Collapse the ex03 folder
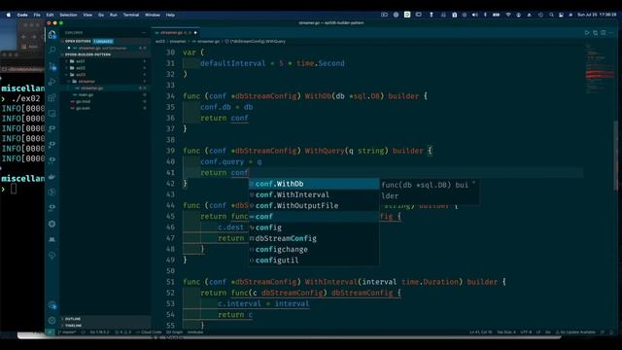 80,75
